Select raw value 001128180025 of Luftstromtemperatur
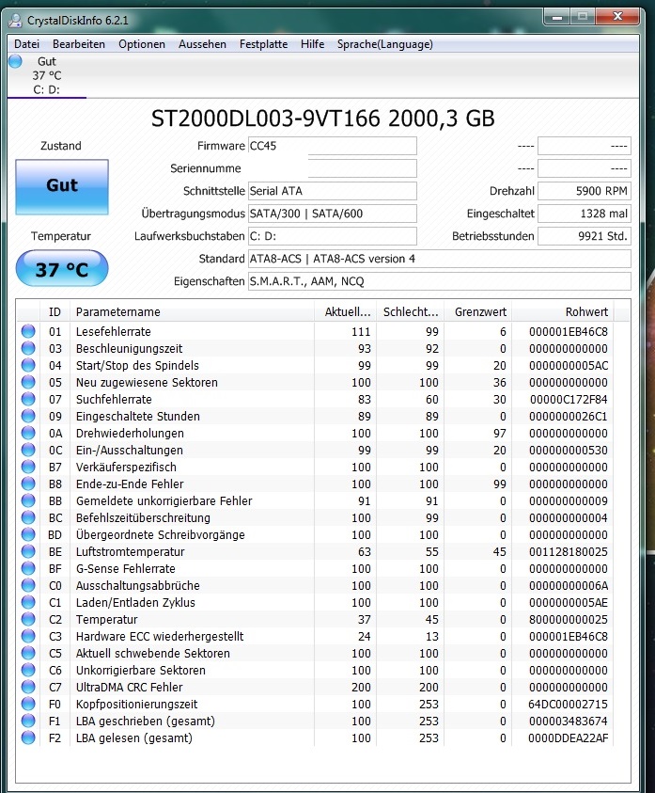 [568, 552]
